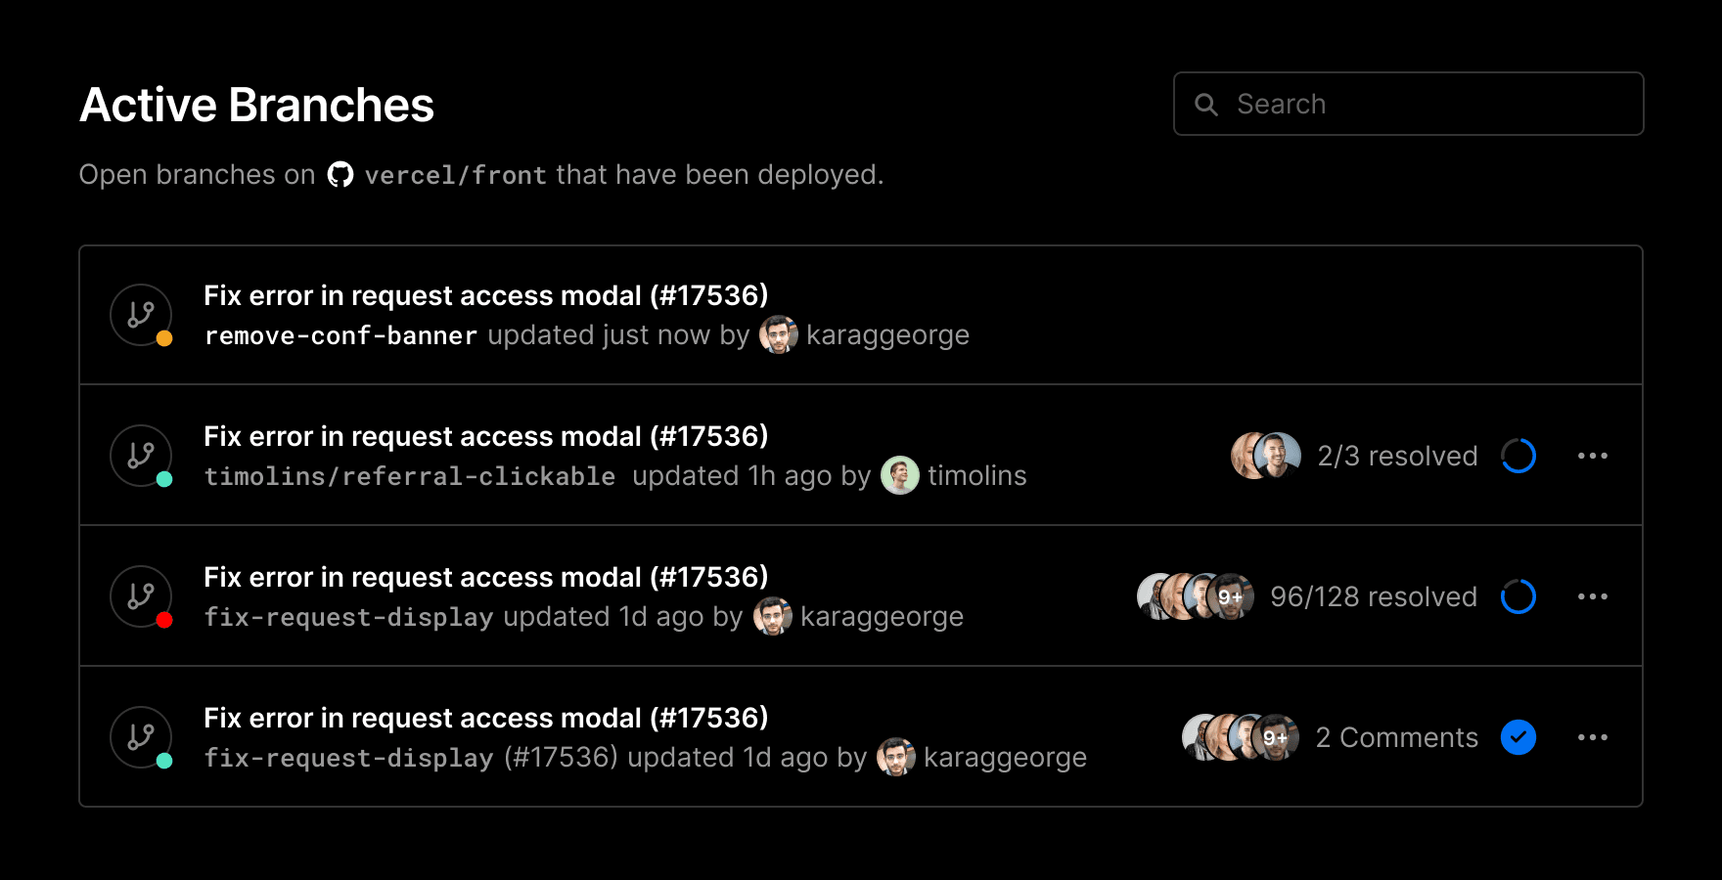Click the GitHub logo beside vercel/front
This screenshot has width=1722, height=880.
pyautogui.click(x=340, y=175)
